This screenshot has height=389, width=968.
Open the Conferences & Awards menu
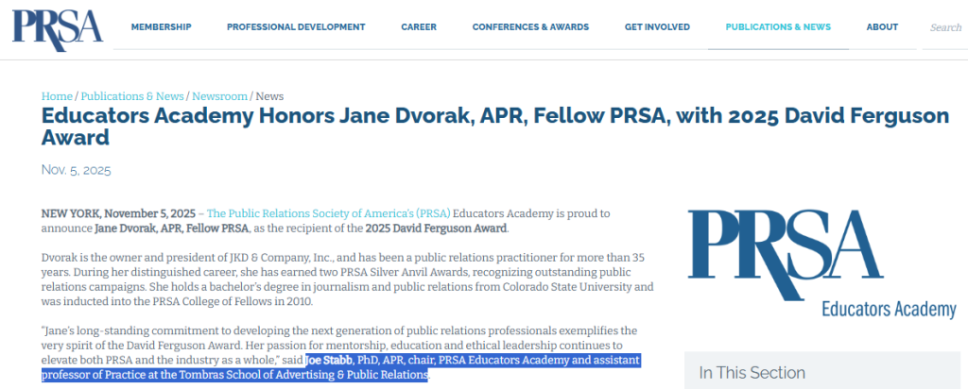click(x=530, y=27)
